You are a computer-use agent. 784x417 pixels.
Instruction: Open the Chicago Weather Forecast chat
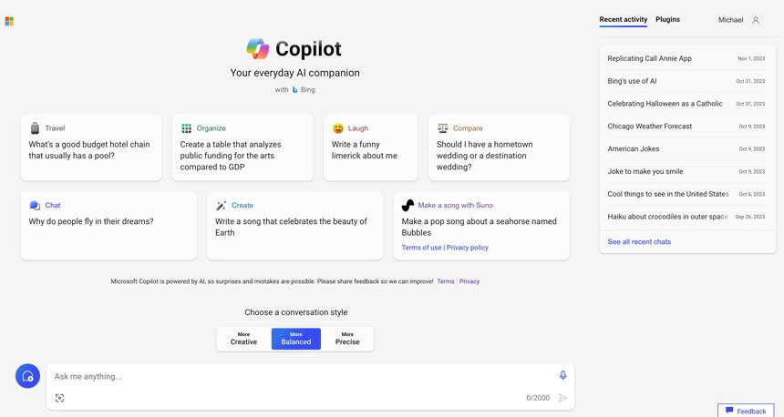650,127
